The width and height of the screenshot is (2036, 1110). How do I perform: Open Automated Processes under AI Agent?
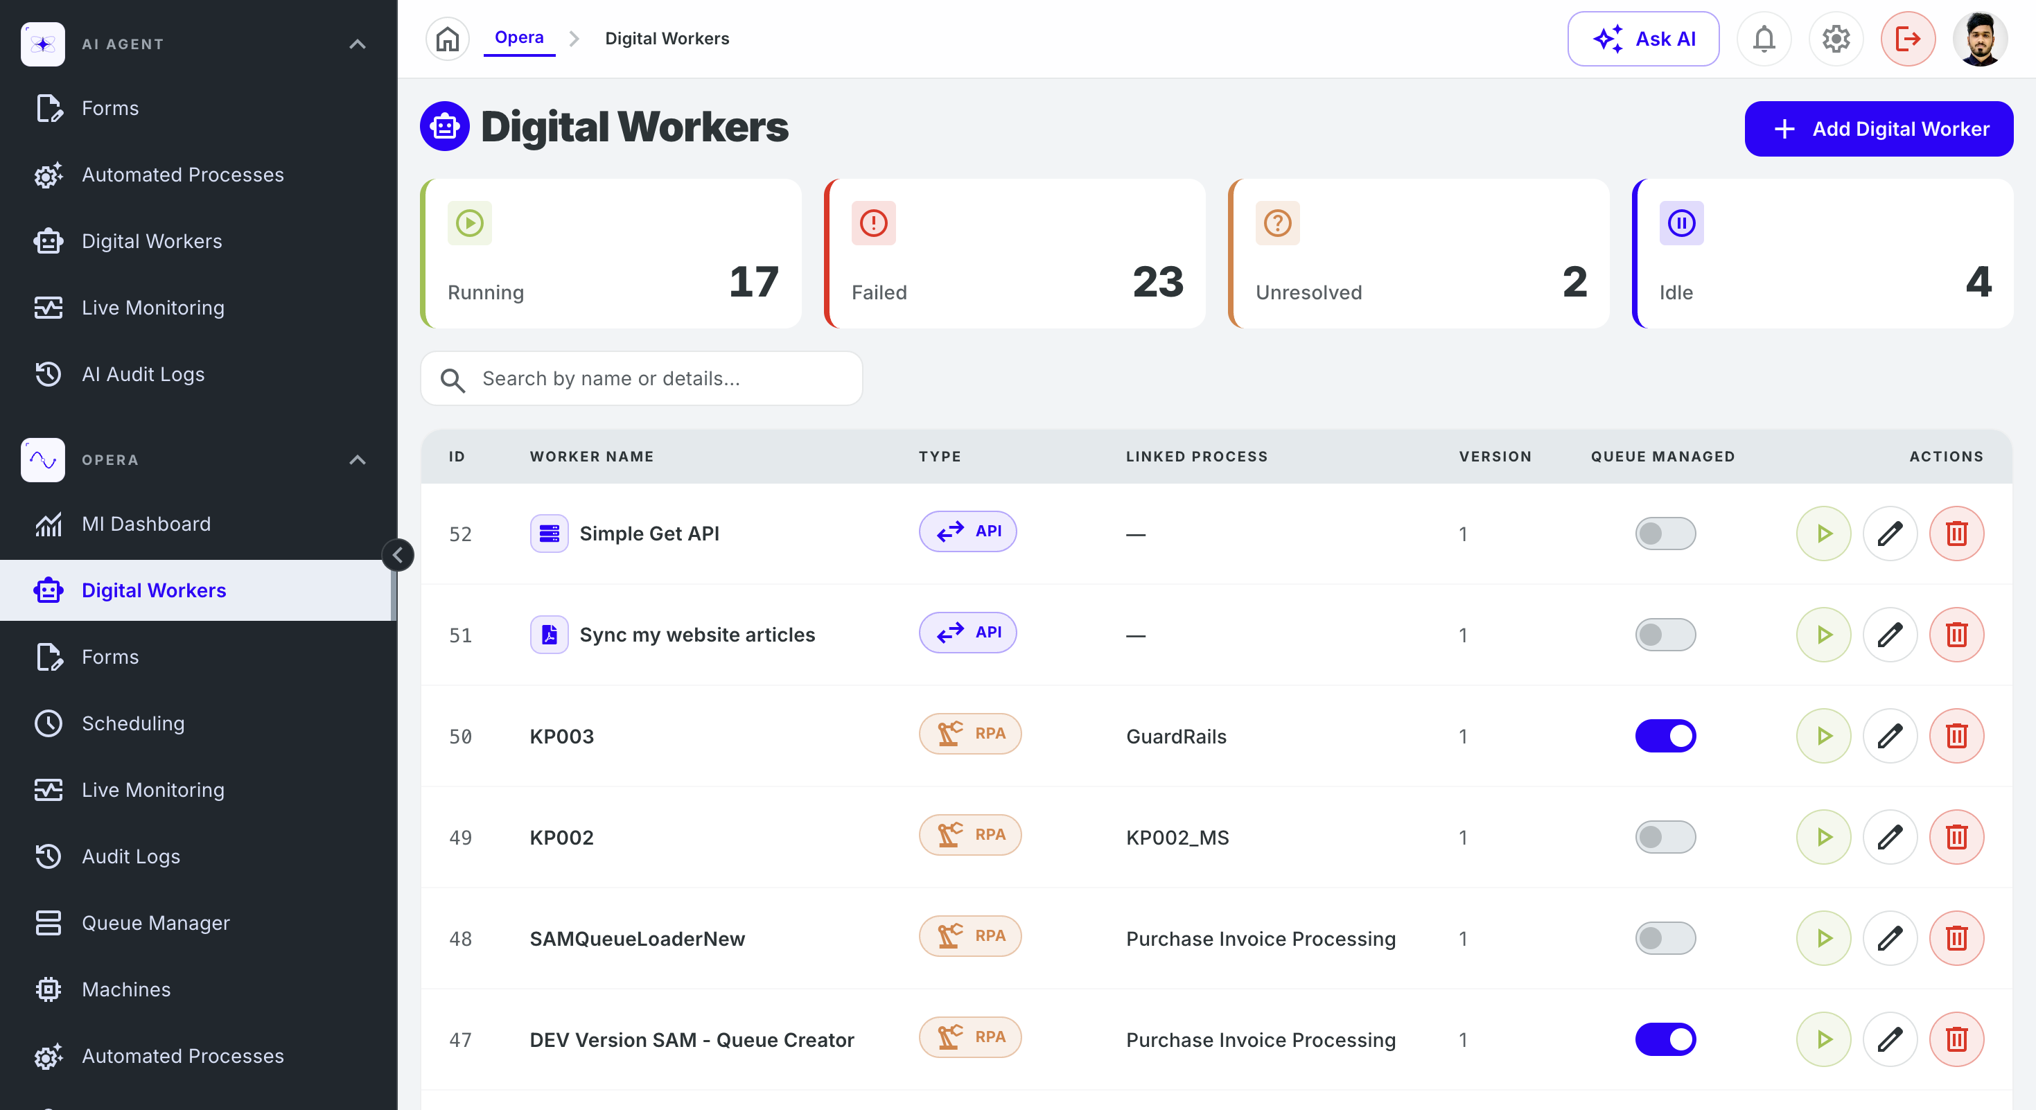pyautogui.click(x=198, y=175)
